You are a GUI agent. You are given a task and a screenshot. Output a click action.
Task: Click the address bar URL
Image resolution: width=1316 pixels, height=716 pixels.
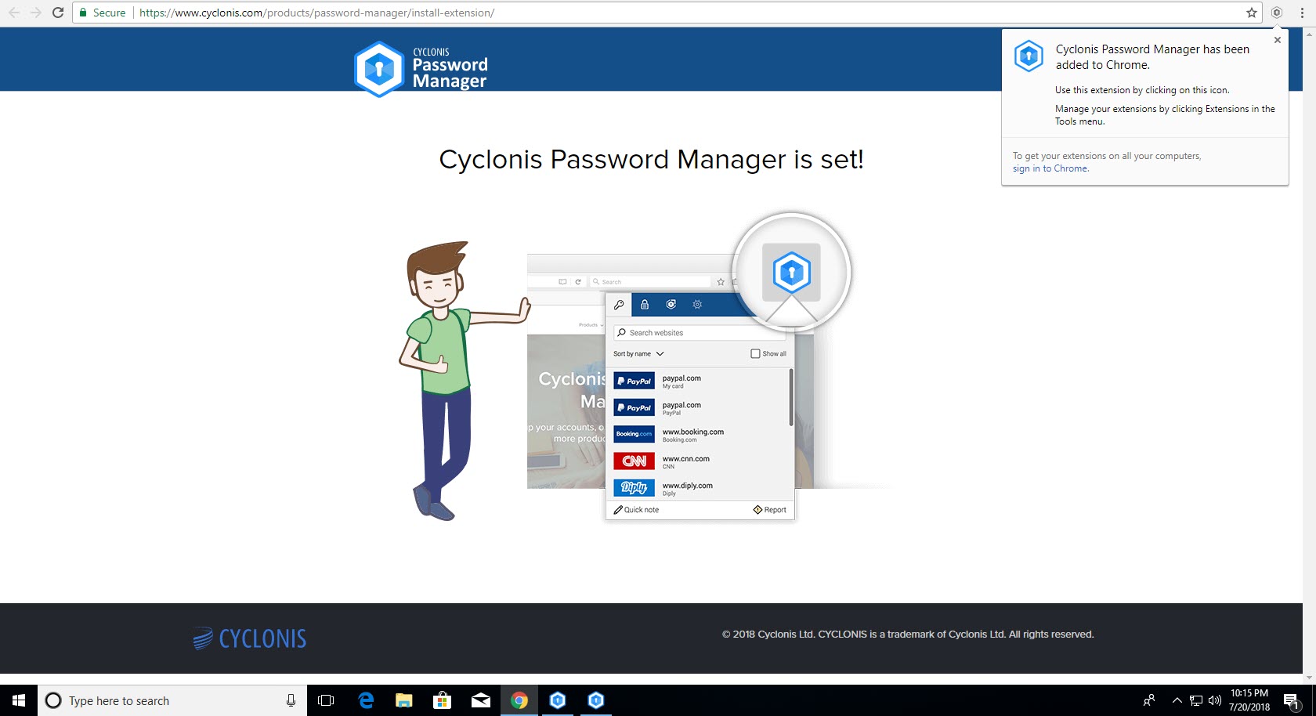coord(316,13)
